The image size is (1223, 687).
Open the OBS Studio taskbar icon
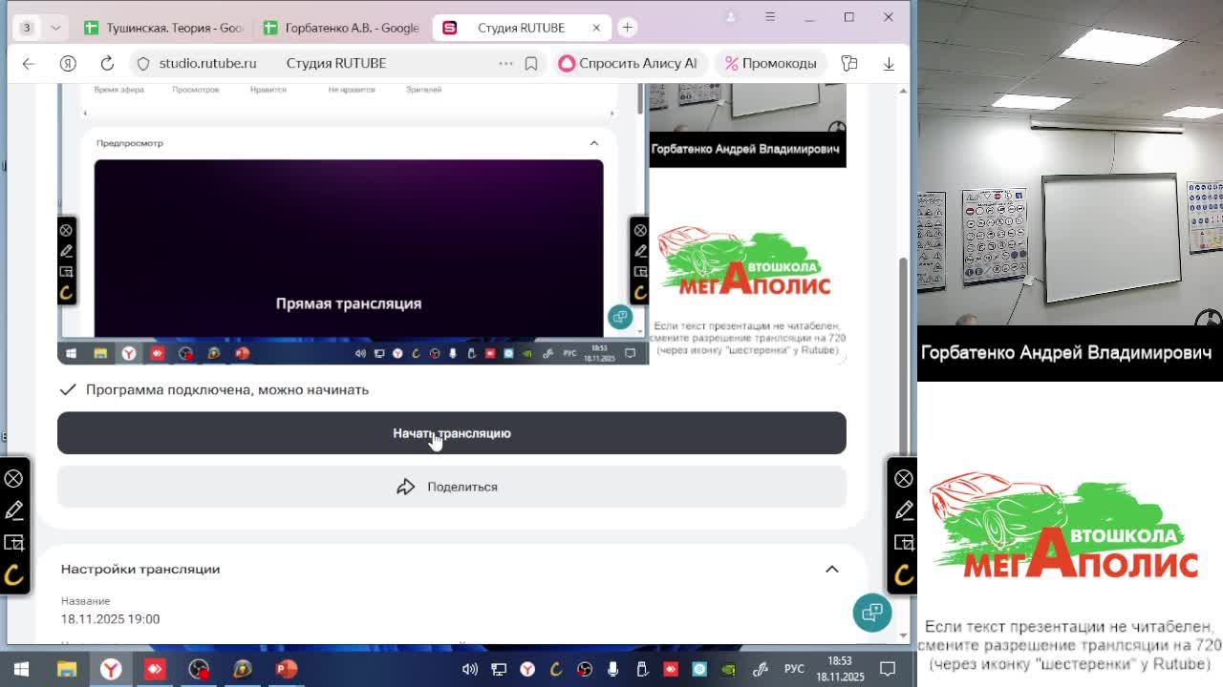199,669
